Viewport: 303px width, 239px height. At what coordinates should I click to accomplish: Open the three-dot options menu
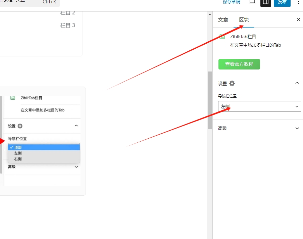299,2
